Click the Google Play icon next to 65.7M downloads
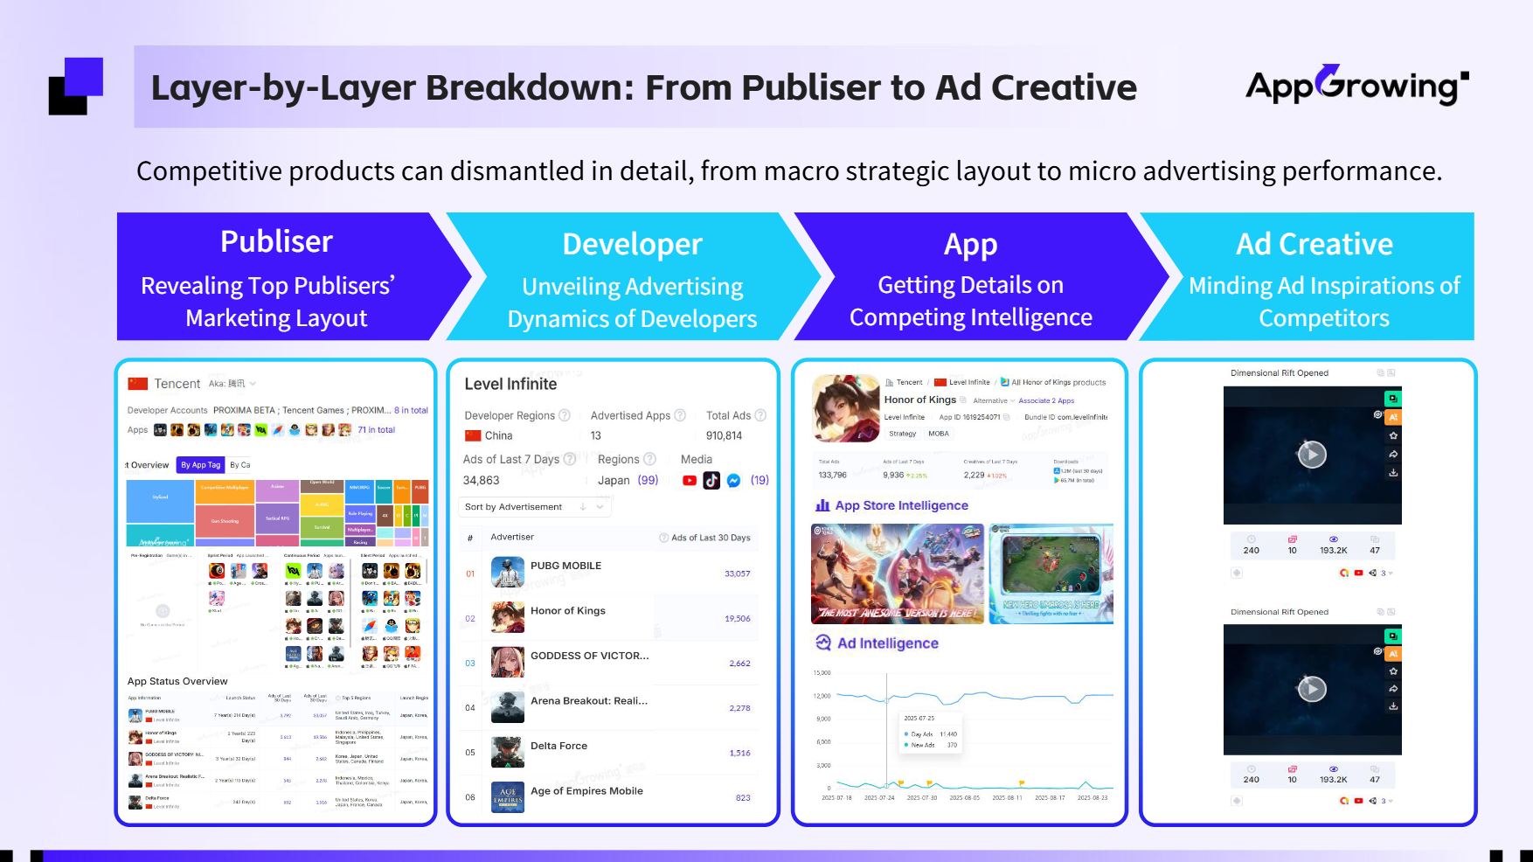Viewport: 1533px width, 862px height. pos(1057,481)
